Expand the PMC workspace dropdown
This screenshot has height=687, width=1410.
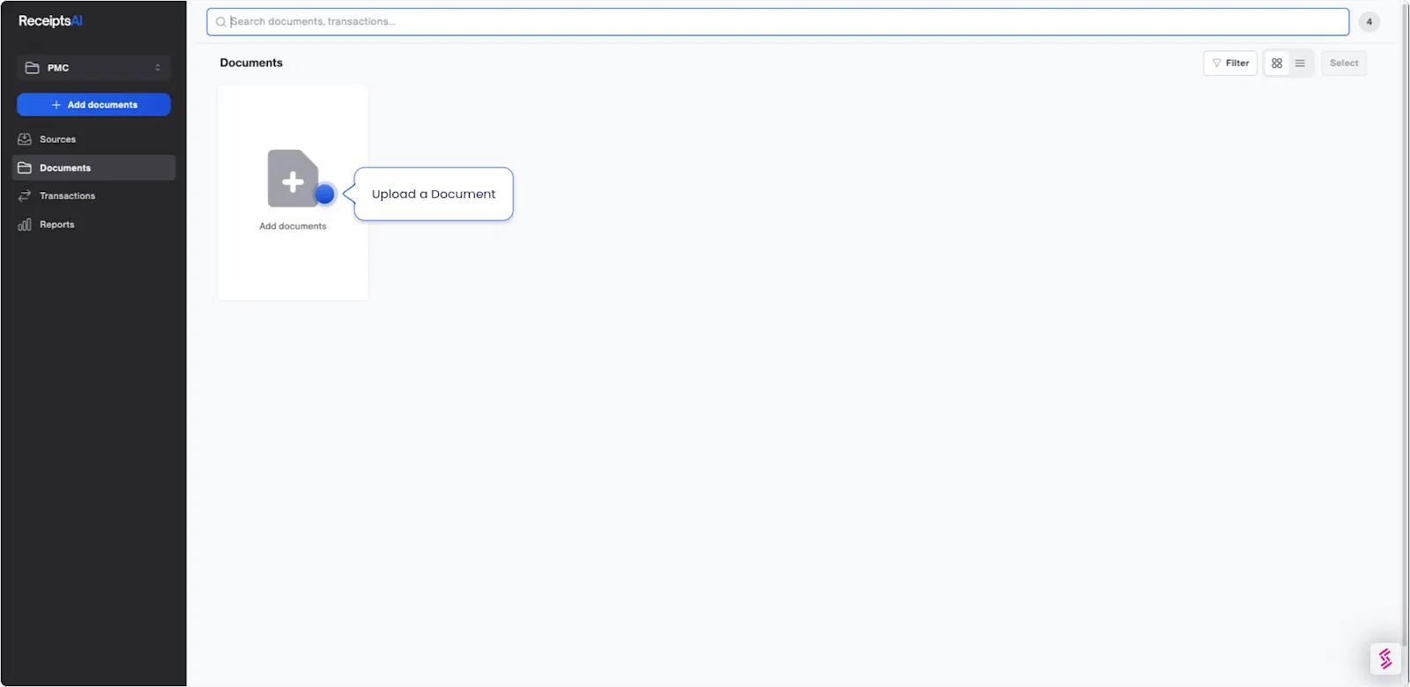pos(93,68)
